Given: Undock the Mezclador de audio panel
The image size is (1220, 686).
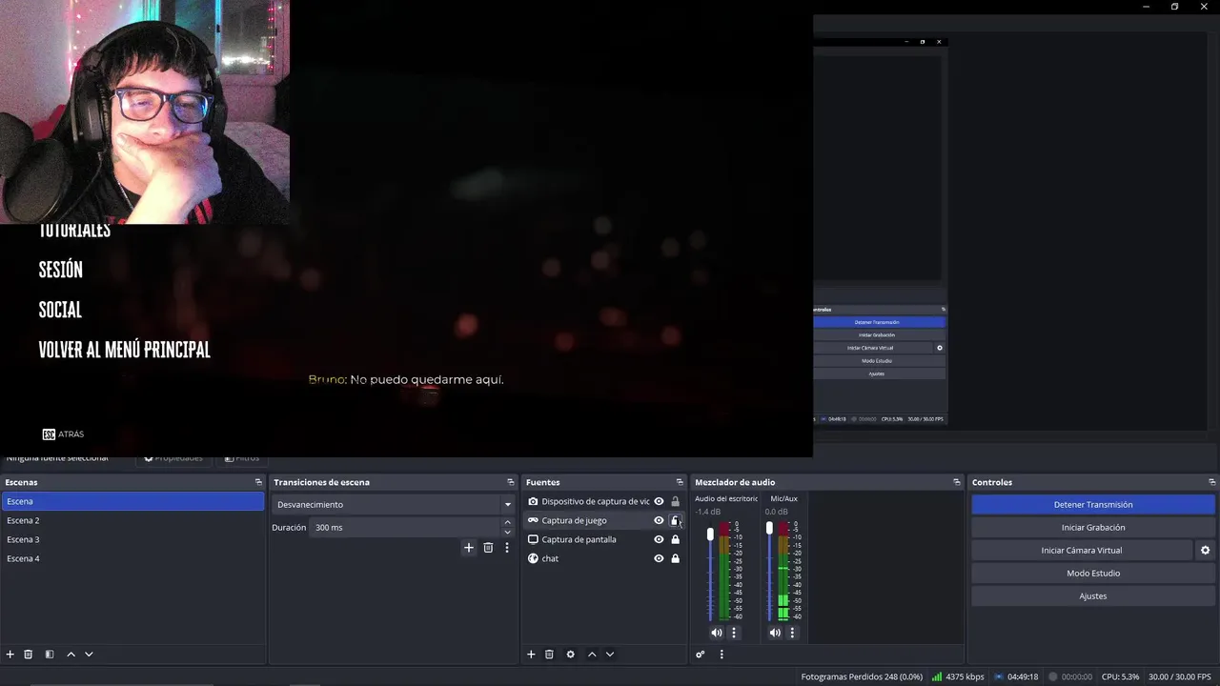Looking at the screenshot, I should [x=957, y=482].
